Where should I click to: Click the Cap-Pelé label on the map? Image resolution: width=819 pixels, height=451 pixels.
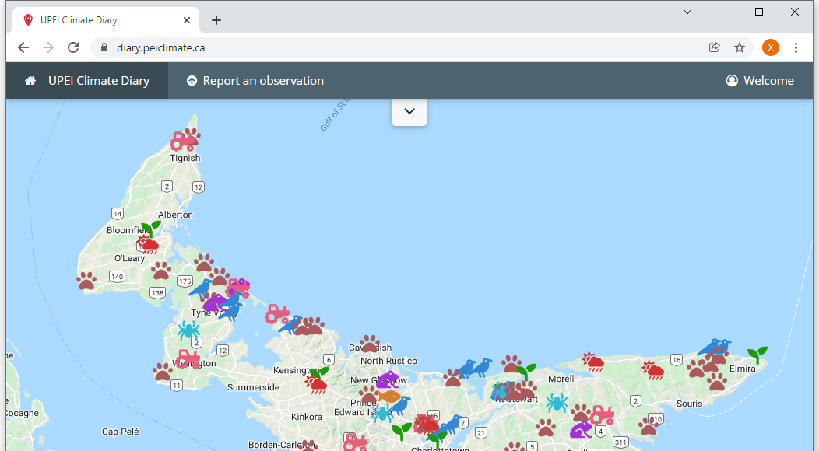pyautogui.click(x=120, y=432)
